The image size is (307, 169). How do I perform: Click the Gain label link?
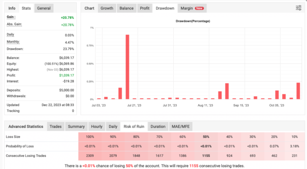pyautogui.click(x=11, y=17)
